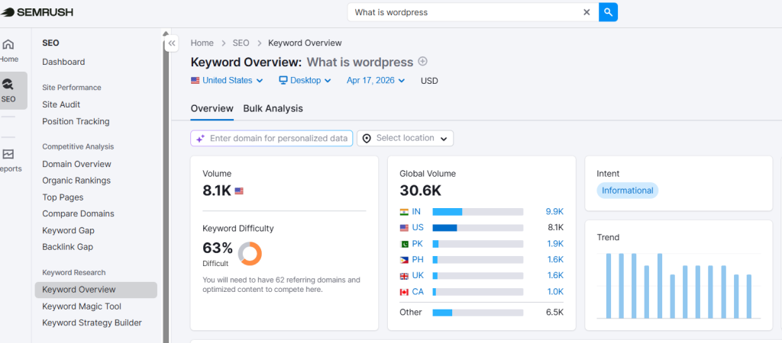Open the Desktop device dropdown
782x343 pixels.
point(305,80)
